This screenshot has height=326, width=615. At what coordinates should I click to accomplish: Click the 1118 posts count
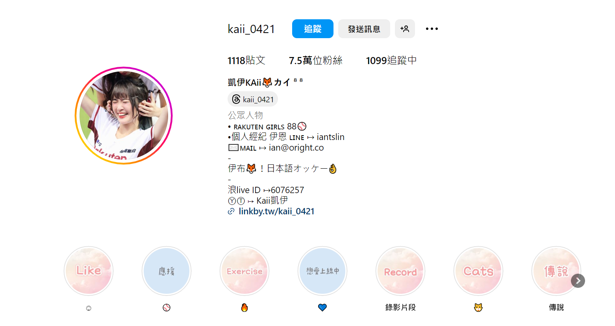click(x=246, y=60)
